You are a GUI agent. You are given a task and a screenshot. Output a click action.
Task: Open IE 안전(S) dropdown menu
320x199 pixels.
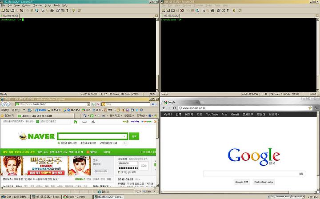coord(129,115)
